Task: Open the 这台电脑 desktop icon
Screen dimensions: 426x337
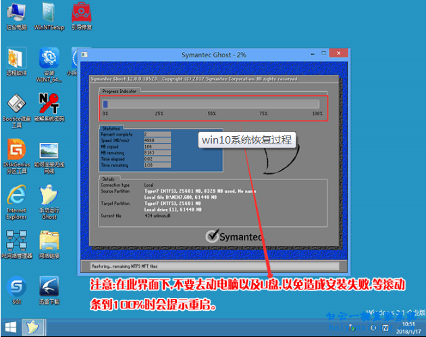Action: click(x=16, y=13)
